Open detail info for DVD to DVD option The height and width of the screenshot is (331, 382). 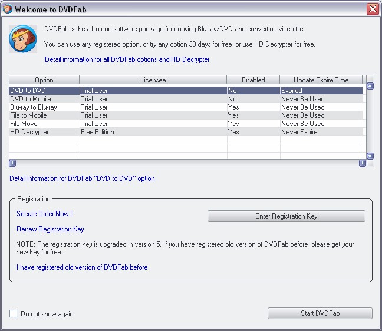[82, 178]
